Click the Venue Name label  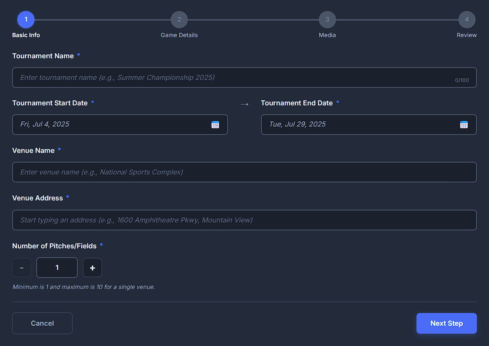tap(33, 151)
